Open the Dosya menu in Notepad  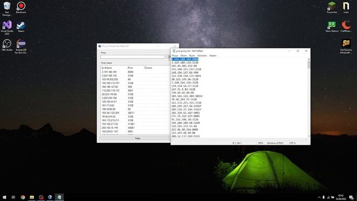click(x=175, y=56)
